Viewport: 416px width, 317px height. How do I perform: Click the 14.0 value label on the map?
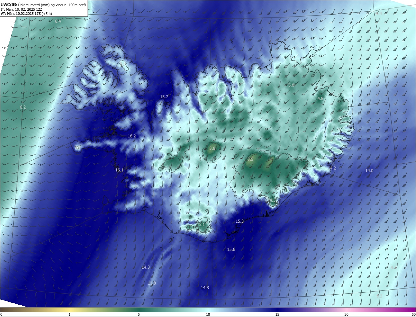pos(369,170)
